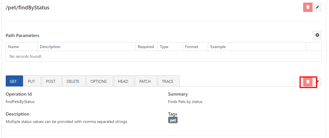Switch to the TRACE tab
This screenshot has height=138, width=329.
pos(168,81)
